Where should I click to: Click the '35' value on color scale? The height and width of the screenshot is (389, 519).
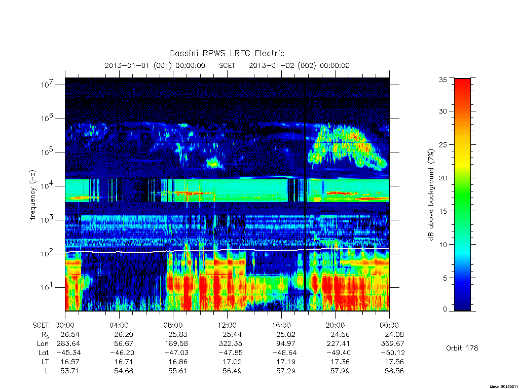click(x=442, y=80)
